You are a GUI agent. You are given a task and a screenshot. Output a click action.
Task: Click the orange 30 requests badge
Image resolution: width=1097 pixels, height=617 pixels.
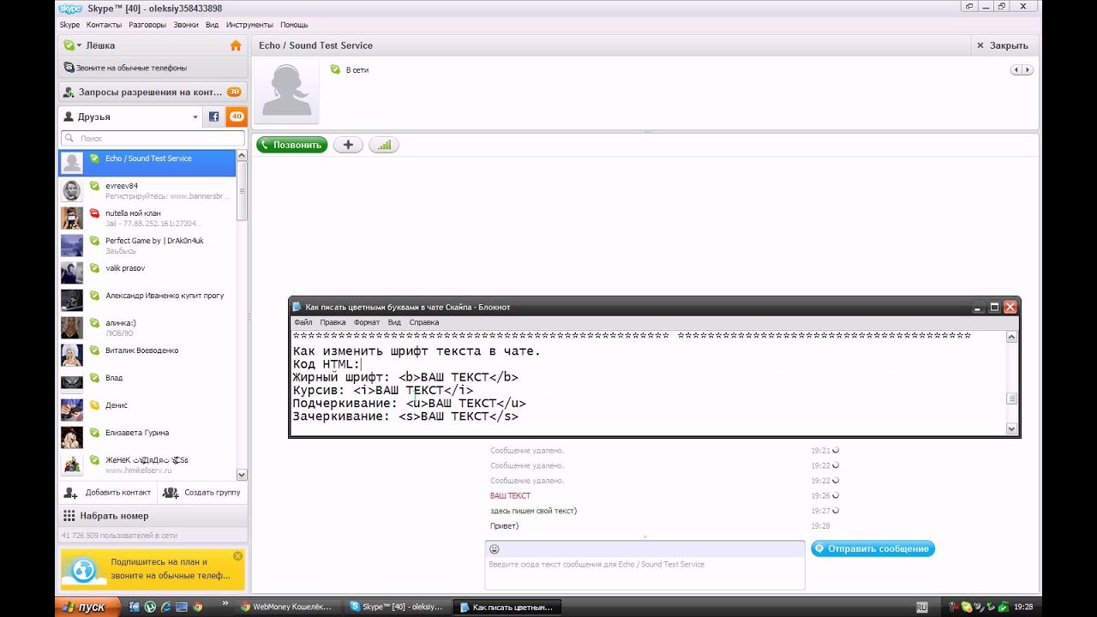(234, 92)
